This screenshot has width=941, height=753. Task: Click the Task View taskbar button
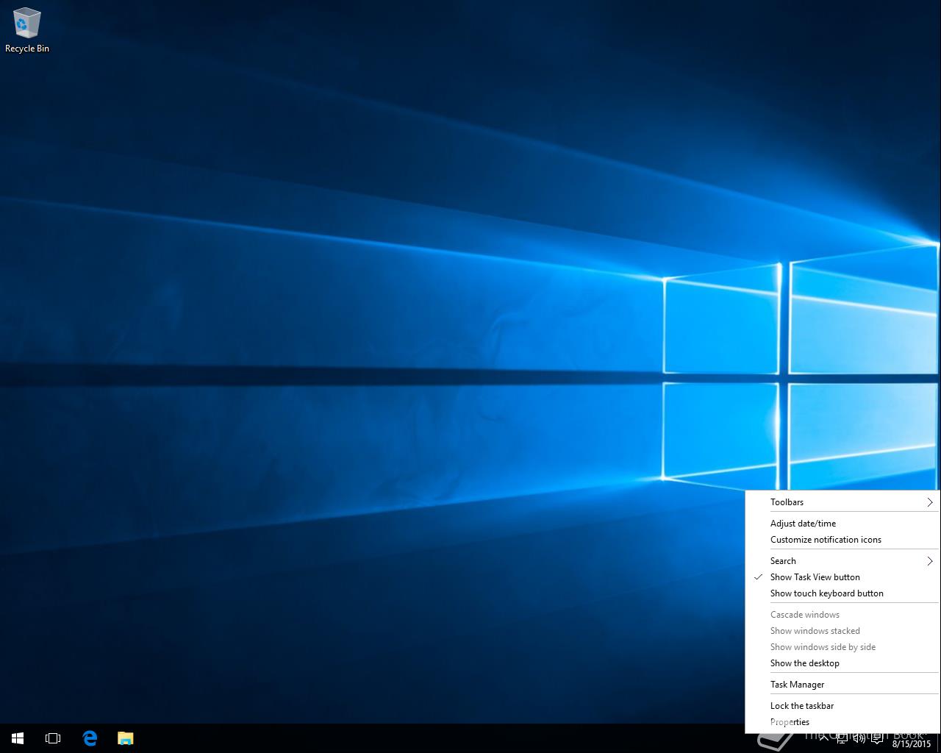pos(53,738)
